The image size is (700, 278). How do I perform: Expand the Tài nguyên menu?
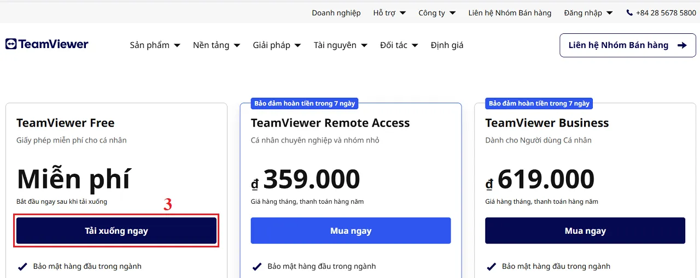(x=341, y=45)
